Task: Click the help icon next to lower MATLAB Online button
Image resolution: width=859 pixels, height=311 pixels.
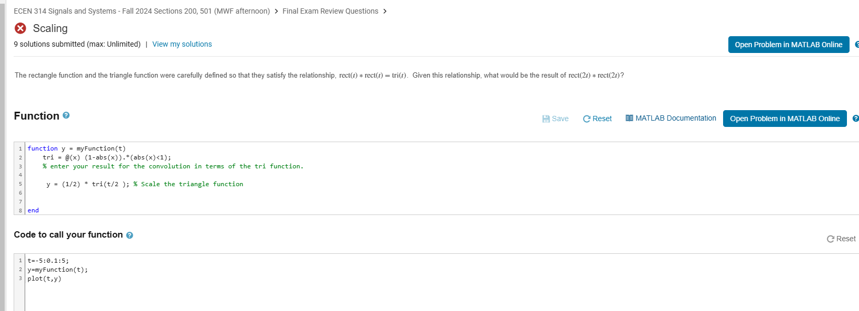Action: [x=856, y=119]
